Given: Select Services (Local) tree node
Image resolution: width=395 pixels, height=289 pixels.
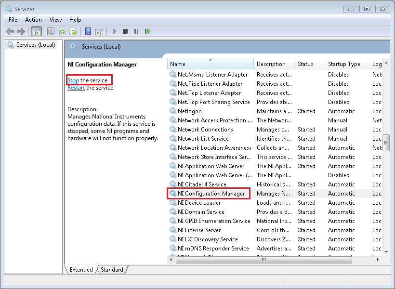Looking at the screenshot, I should point(31,45).
